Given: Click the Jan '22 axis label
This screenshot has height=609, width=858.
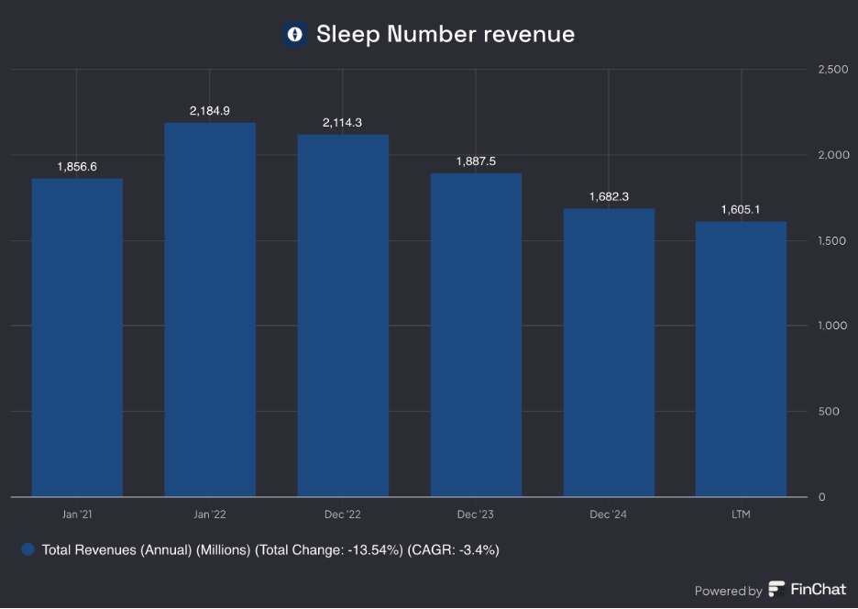Looking at the screenshot, I should click(210, 515).
